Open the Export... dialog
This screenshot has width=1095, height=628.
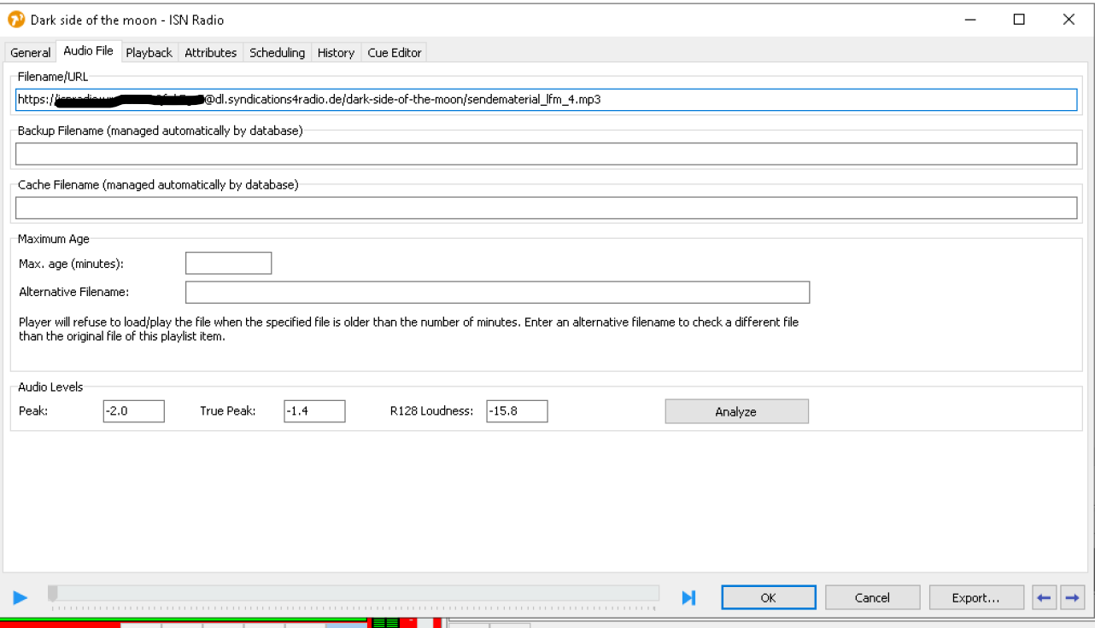click(x=975, y=598)
